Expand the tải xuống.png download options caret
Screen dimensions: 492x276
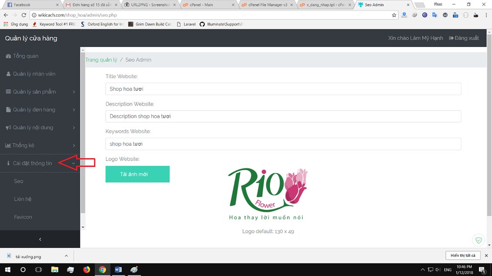[x=66, y=256]
